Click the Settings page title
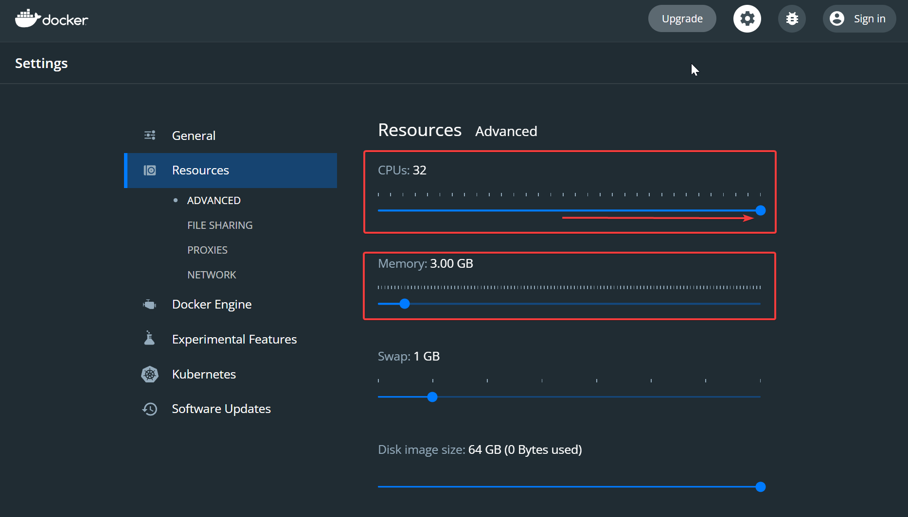Screen dimensions: 908x517 point(41,64)
